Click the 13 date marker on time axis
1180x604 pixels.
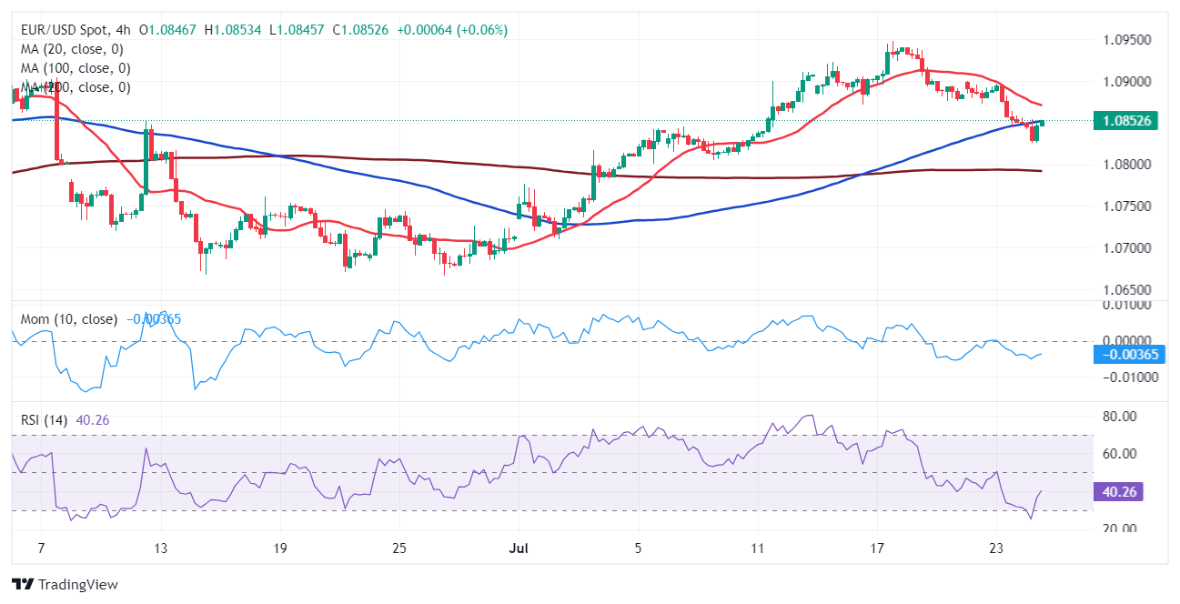tap(160, 549)
